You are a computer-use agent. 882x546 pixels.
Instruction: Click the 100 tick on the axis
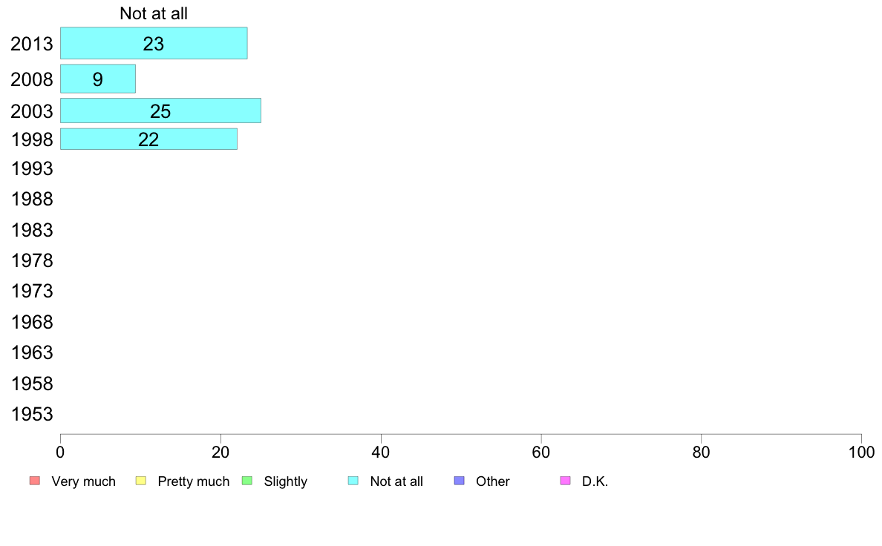point(861,452)
